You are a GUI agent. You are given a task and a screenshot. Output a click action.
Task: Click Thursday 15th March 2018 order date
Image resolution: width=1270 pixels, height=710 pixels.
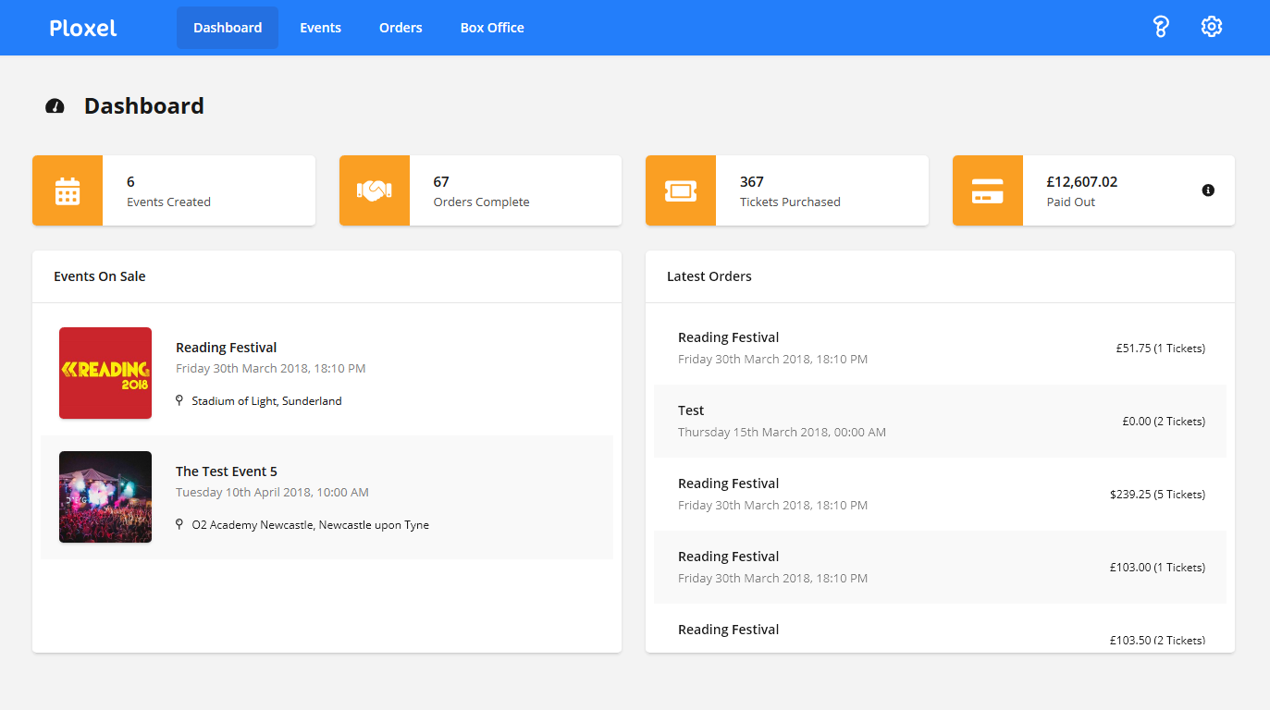point(782,433)
